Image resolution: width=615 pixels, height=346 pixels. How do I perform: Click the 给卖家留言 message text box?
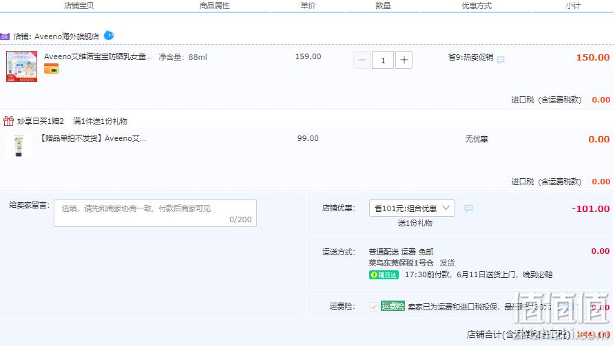coord(156,213)
